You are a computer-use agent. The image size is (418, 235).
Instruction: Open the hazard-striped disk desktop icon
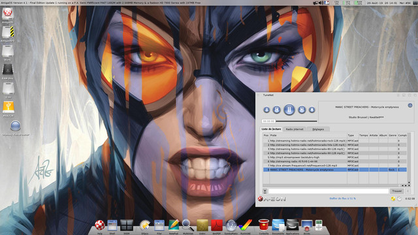[8, 32]
